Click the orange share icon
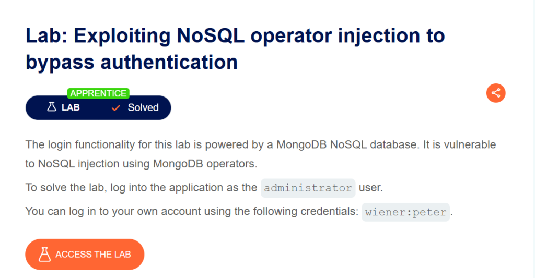The height and width of the screenshot is (278, 535). [x=496, y=93]
